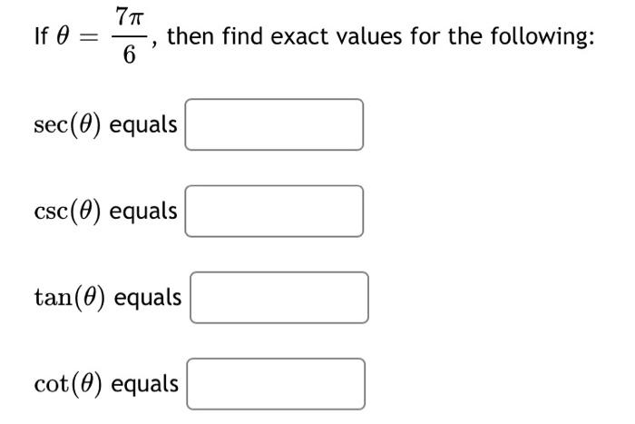
Task: Click the cot(θ) expression label
Action: 68,384
